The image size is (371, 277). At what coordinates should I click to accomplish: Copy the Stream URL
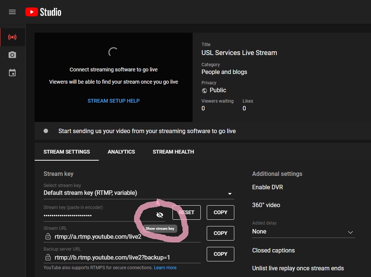pyautogui.click(x=221, y=233)
